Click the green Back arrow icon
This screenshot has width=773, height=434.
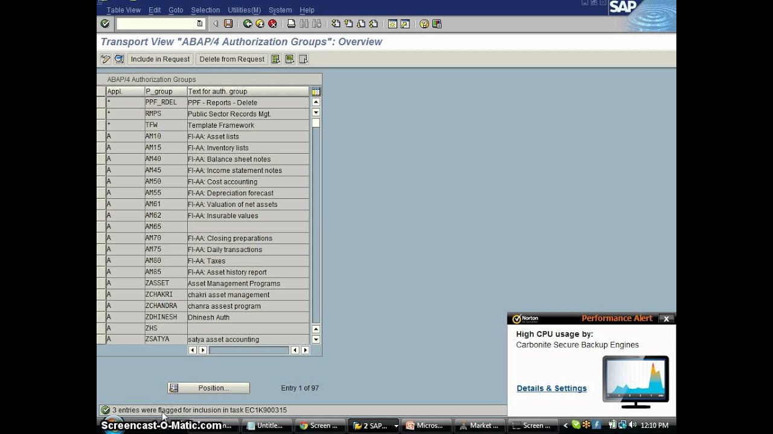coord(248,24)
